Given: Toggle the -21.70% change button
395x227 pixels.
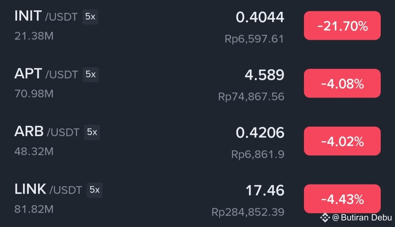Looking at the screenshot, I should [342, 26].
